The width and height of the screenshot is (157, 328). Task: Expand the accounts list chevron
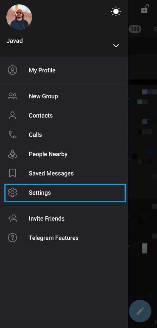pyautogui.click(x=116, y=45)
